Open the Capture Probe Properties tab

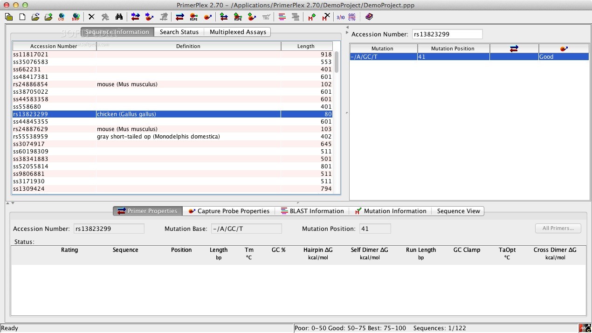pyautogui.click(x=229, y=211)
